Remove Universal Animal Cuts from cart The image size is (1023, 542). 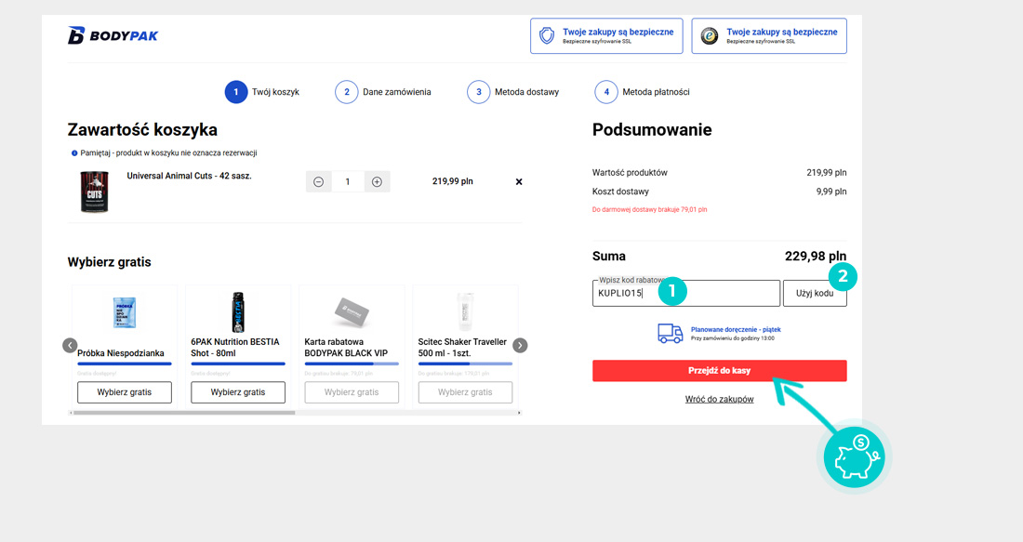pos(519,182)
